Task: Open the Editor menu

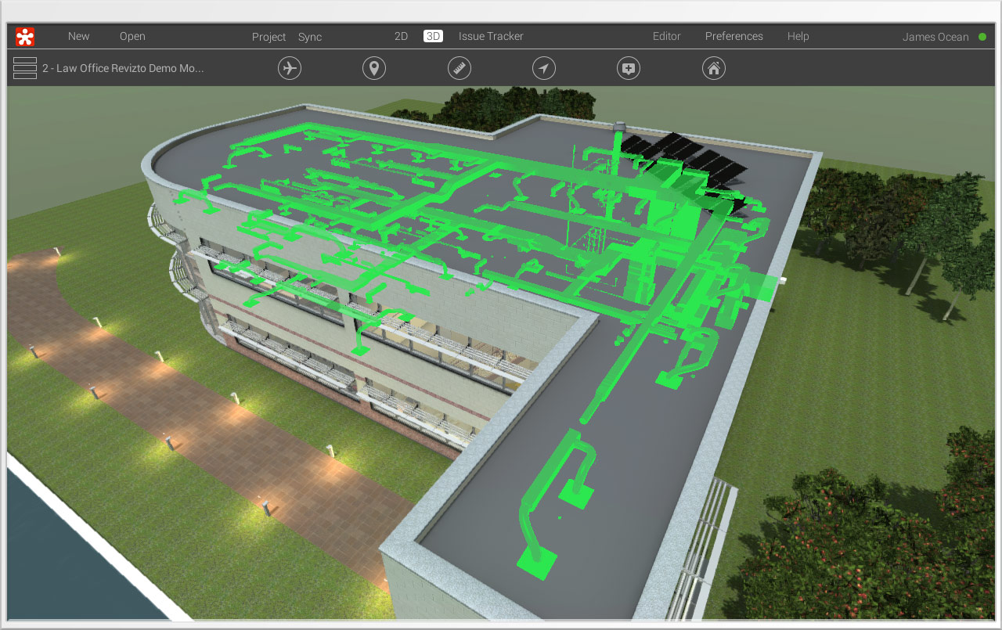Action: coord(666,36)
